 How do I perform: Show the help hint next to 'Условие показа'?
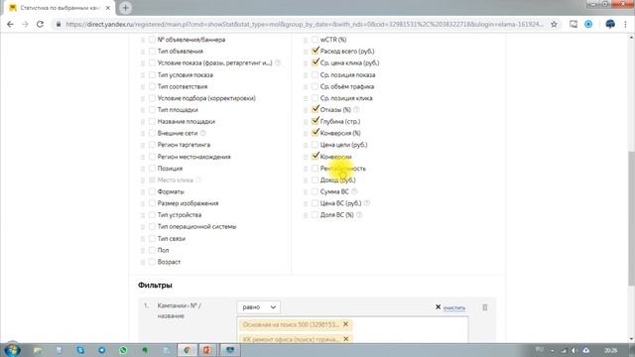(x=278, y=62)
